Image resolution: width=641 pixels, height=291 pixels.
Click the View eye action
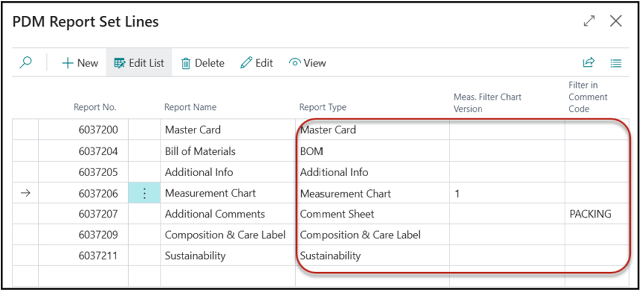308,63
